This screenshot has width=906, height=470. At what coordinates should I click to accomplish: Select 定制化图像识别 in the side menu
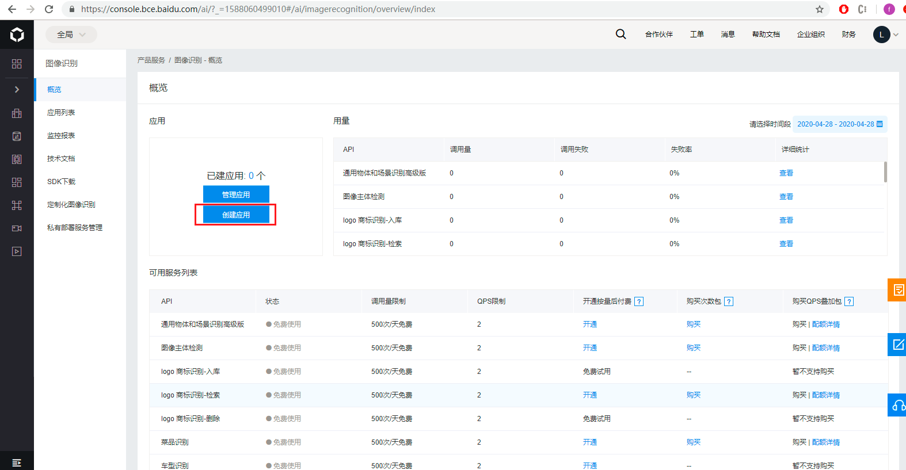click(80, 205)
